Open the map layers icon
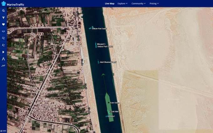The image size is (213, 133). tap(3, 31)
